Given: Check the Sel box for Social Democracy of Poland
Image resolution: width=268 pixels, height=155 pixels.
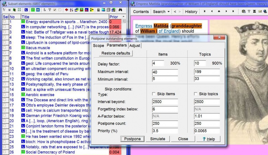Looking at the screenshot, I should point(4,152).
